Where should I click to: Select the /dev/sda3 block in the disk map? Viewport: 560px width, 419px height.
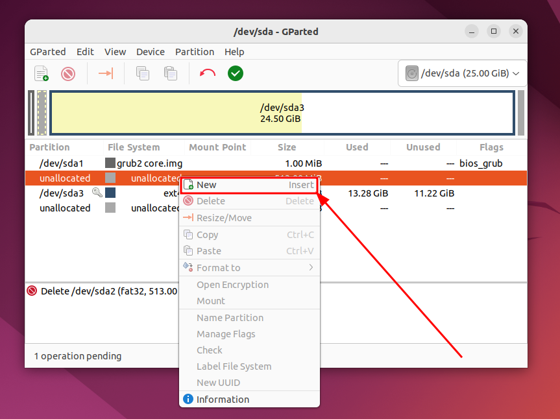282,113
